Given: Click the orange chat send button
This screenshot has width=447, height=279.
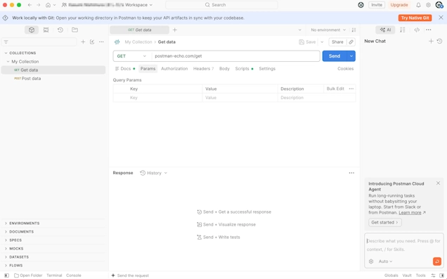Looking at the screenshot, I should [x=436, y=261].
